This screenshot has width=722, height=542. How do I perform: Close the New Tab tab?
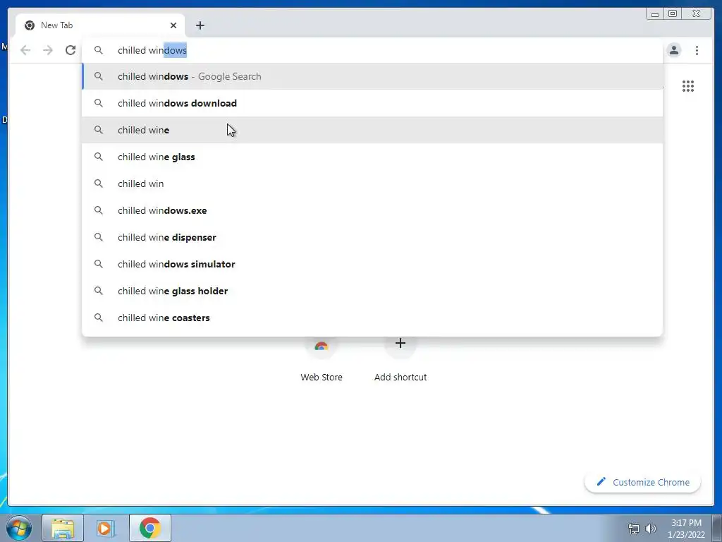coord(173,26)
